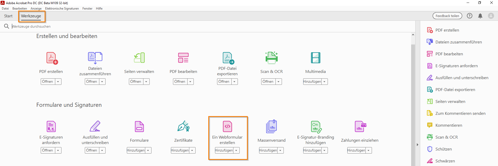498x166 pixels.
Task: Expand dropdown arrow under Dateien zusammenführen
Action: tap(102, 81)
